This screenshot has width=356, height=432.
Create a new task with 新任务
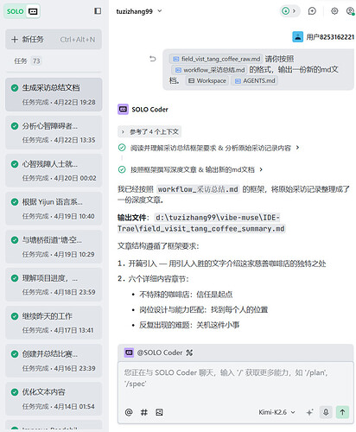(54, 39)
